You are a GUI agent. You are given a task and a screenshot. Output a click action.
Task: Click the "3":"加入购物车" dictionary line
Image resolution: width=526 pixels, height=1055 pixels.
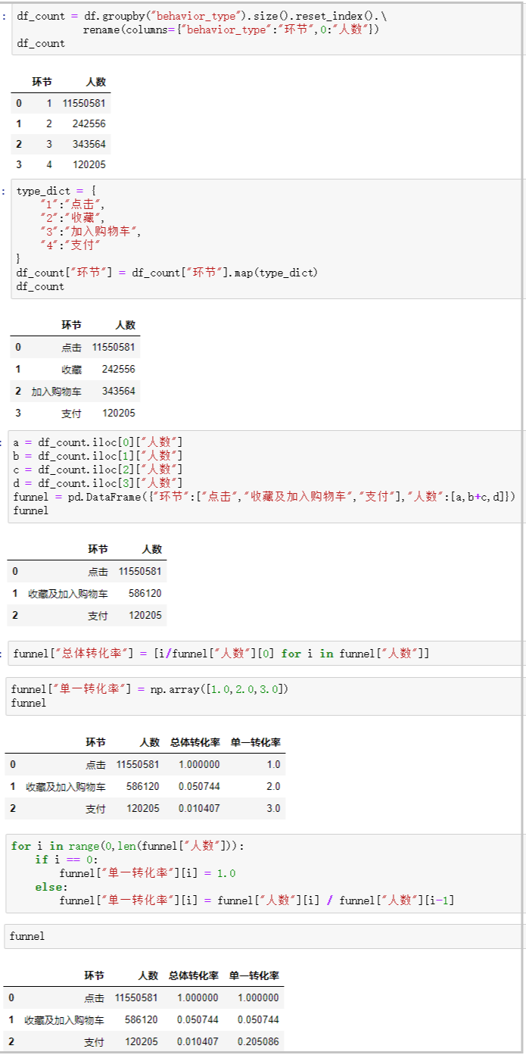coord(91,232)
